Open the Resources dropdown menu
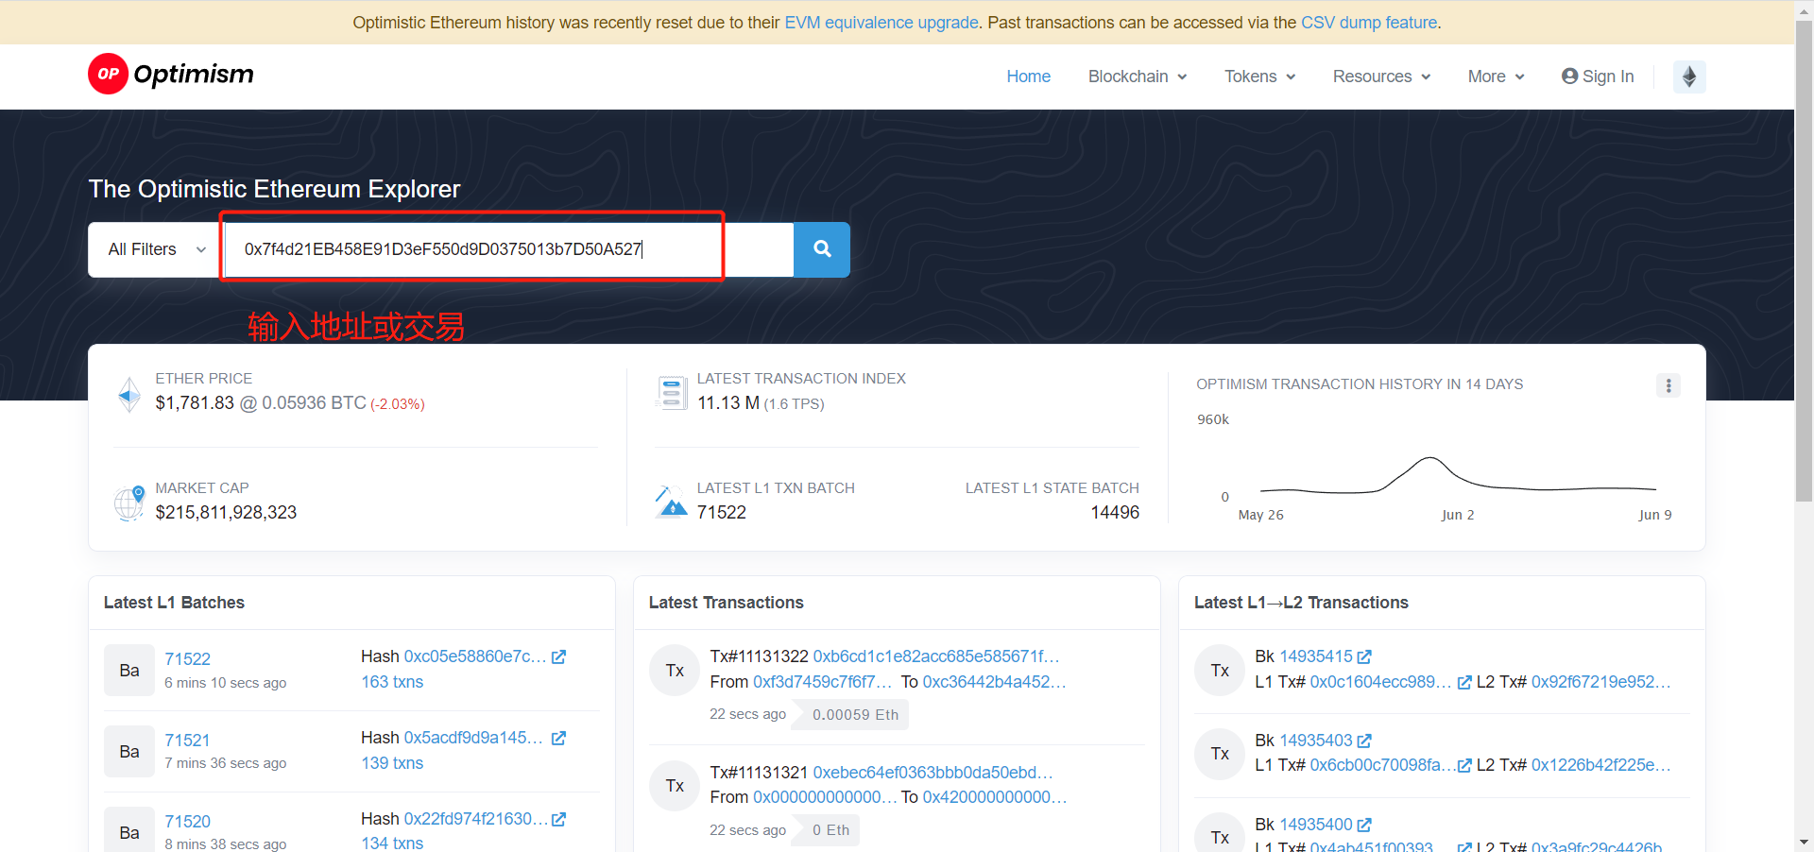Image resolution: width=1814 pixels, height=852 pixels. point(1381,77)
